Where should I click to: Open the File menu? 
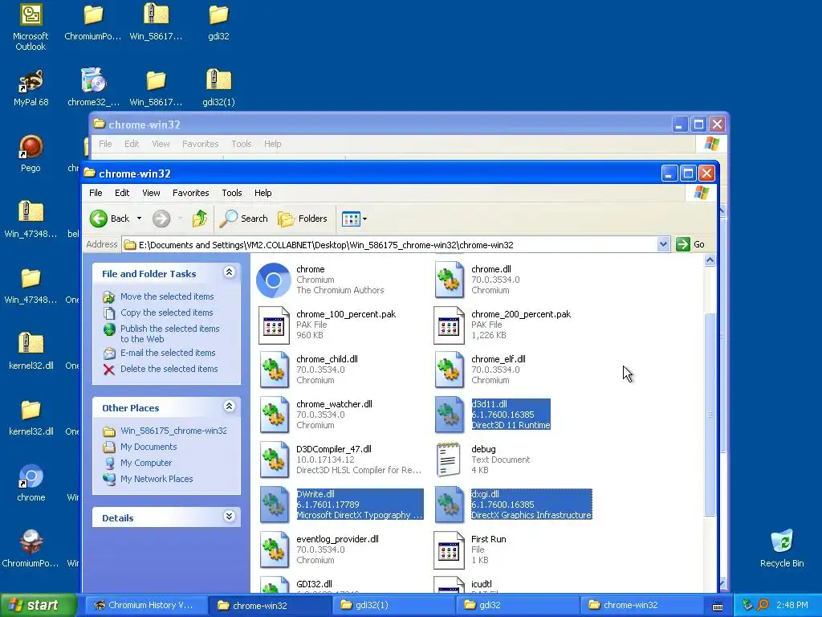pyautogui.click(x=96, y=193)
